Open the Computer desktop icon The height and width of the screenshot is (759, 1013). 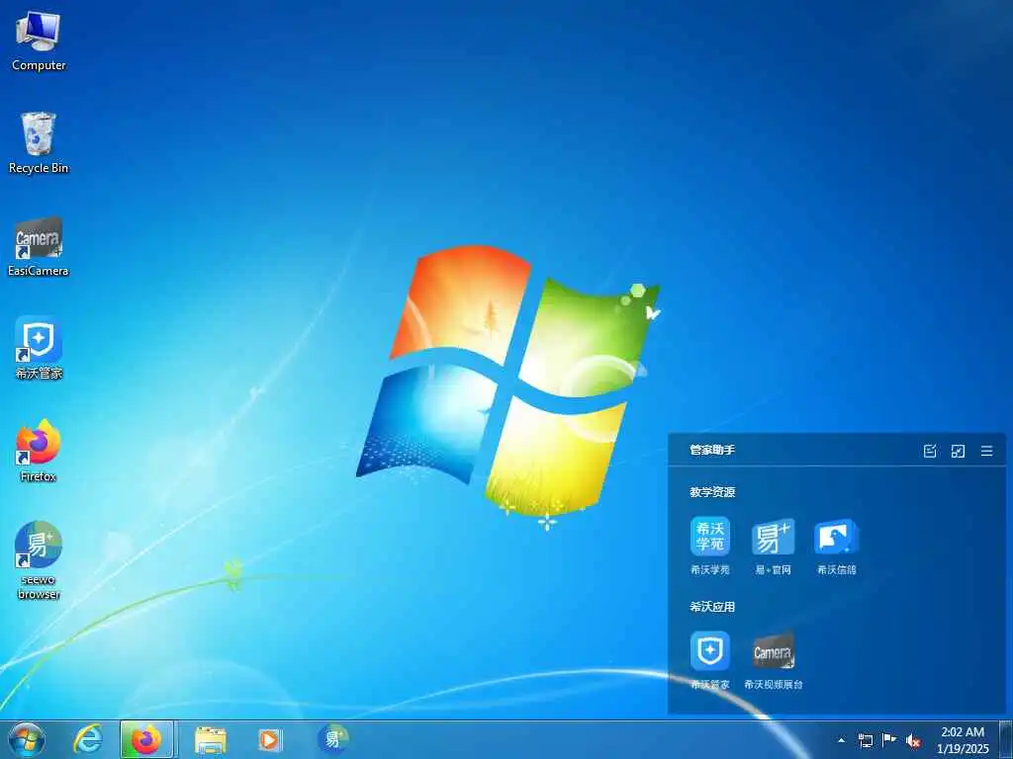39,40
